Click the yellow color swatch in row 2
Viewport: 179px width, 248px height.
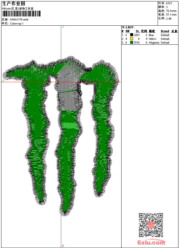131,38
